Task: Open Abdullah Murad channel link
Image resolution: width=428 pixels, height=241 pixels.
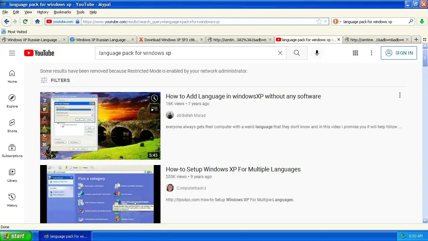Action: tap(191, 115)
